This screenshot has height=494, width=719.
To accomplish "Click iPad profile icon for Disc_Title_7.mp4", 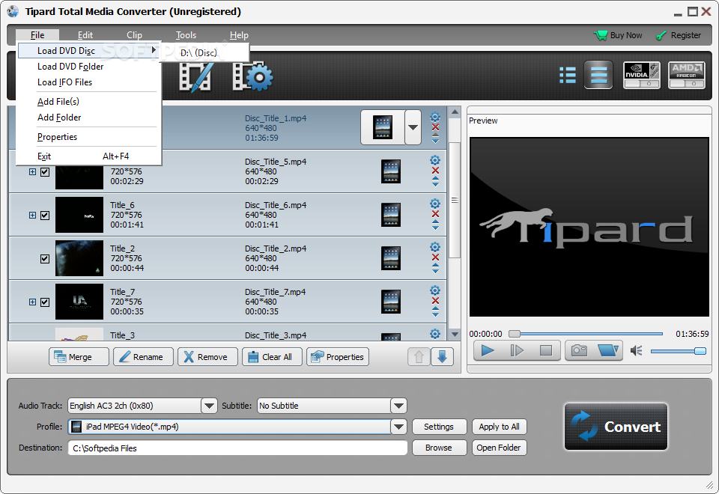I will coord(391,302).
